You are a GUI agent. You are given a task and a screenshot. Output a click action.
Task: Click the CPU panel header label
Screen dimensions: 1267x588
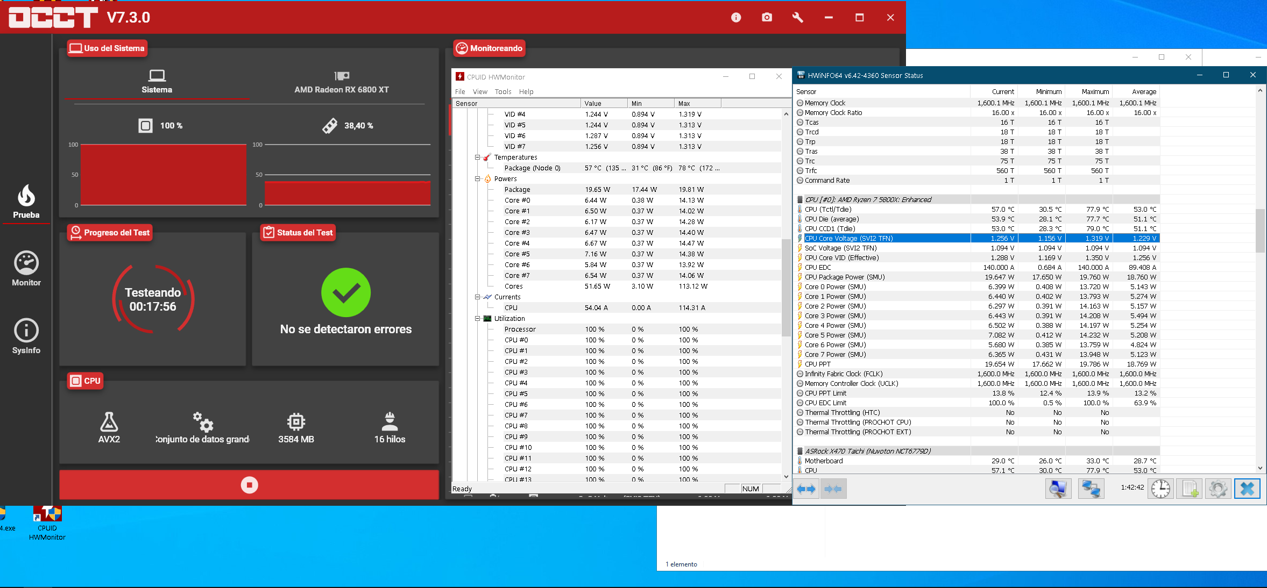[x=85, y=381]
